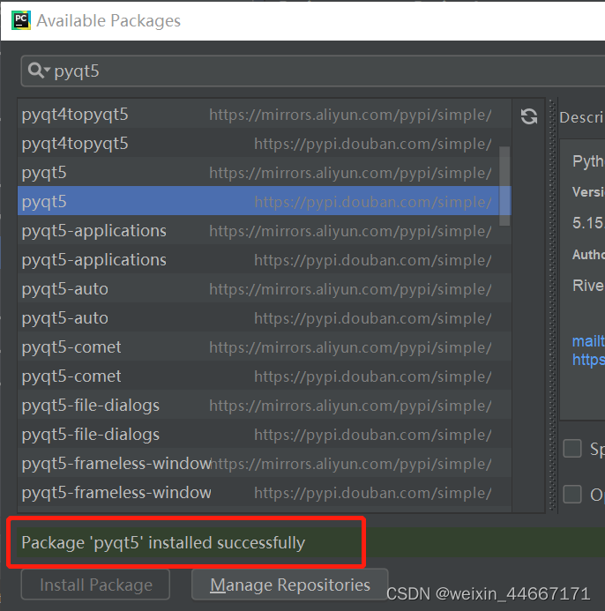Screen dimensions: 605x611
Task: Select pyqt5-frameless-window from the aliyun mirror
Action: 265,463
